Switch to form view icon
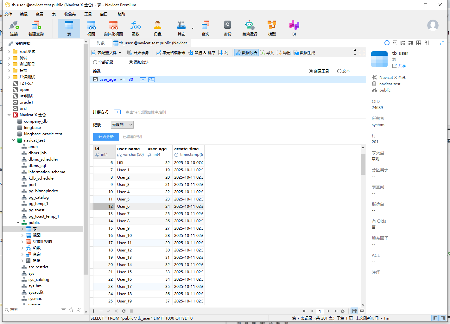Screen dimensions: 450x324 (362, 311)
